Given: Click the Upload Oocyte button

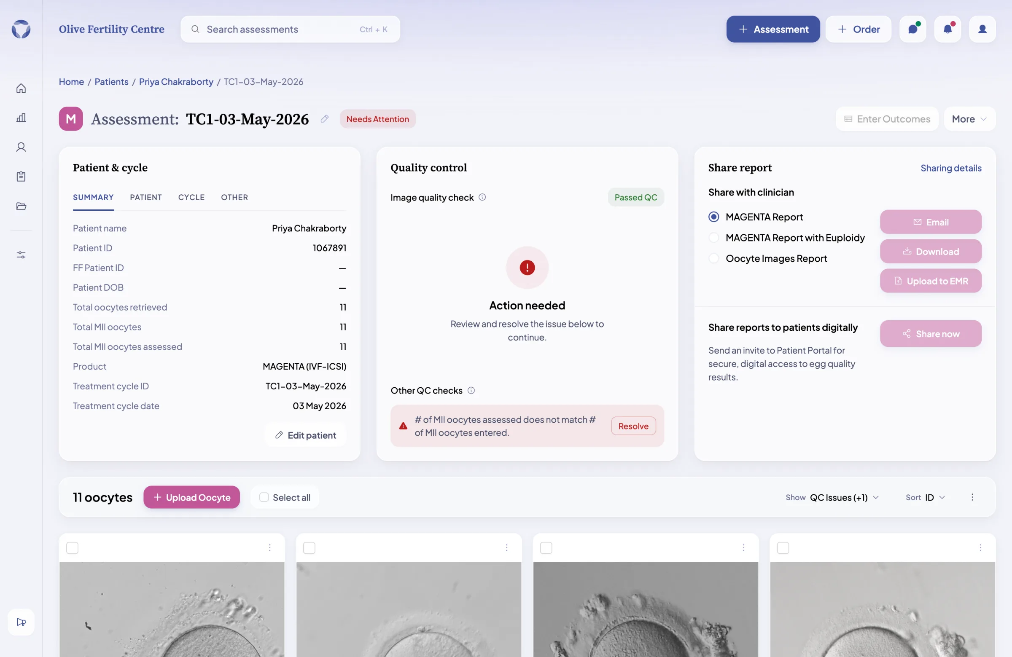Looking at the screenshot, I should [191, 497].
